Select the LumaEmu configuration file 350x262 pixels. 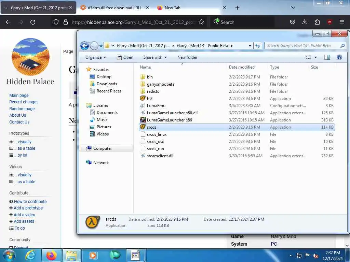tap(156, 106)
